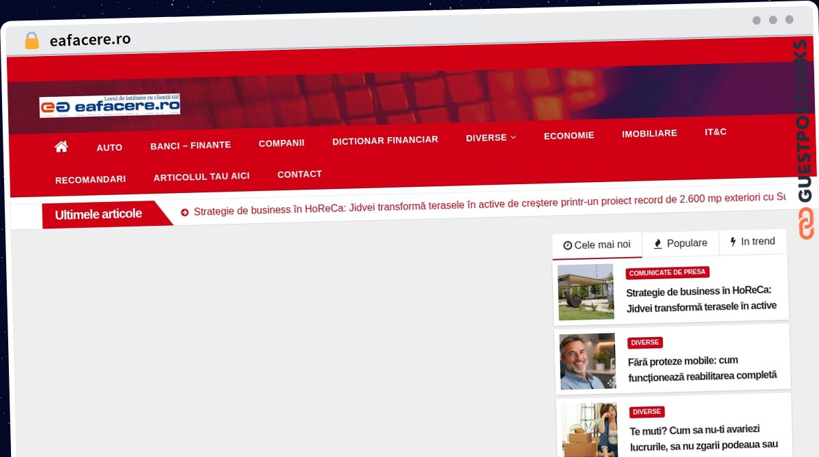Viewport: 819px width, 457px height.
Task: Open the COMPANII menu item
Action: 281,143
